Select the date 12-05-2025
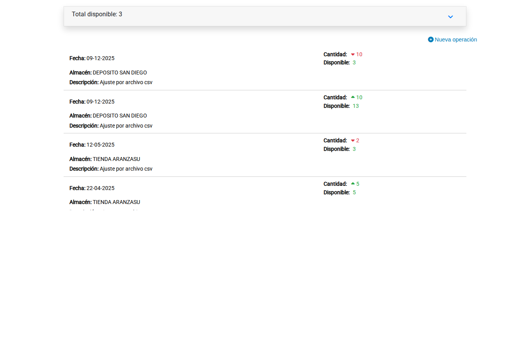The image size is (530, 349). tap(100, 145)
